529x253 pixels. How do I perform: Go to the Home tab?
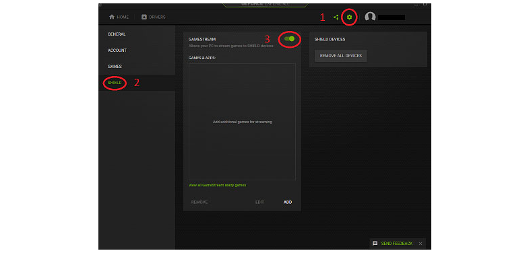coord(119,17)
